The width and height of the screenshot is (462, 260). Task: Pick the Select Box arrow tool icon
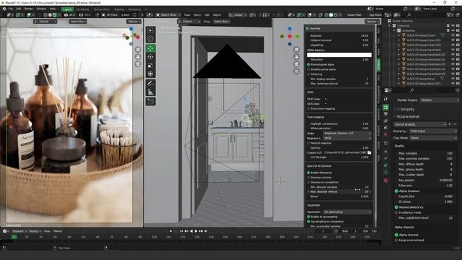[x=151, y=30]
